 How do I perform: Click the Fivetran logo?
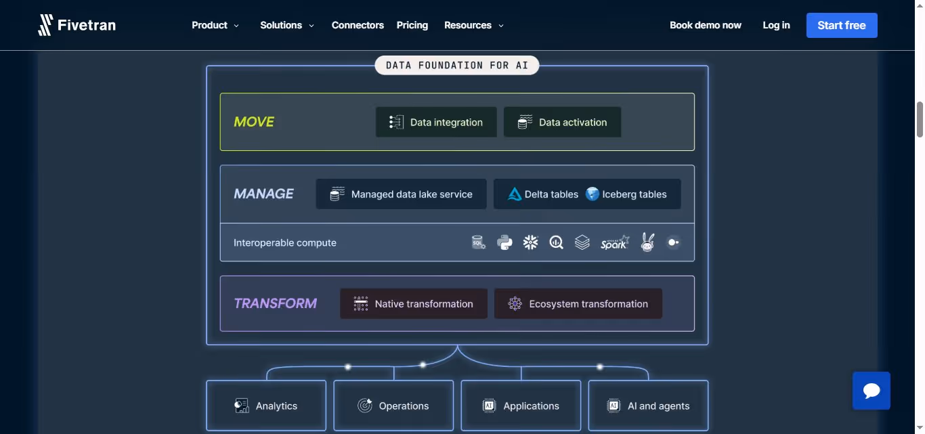77,25
